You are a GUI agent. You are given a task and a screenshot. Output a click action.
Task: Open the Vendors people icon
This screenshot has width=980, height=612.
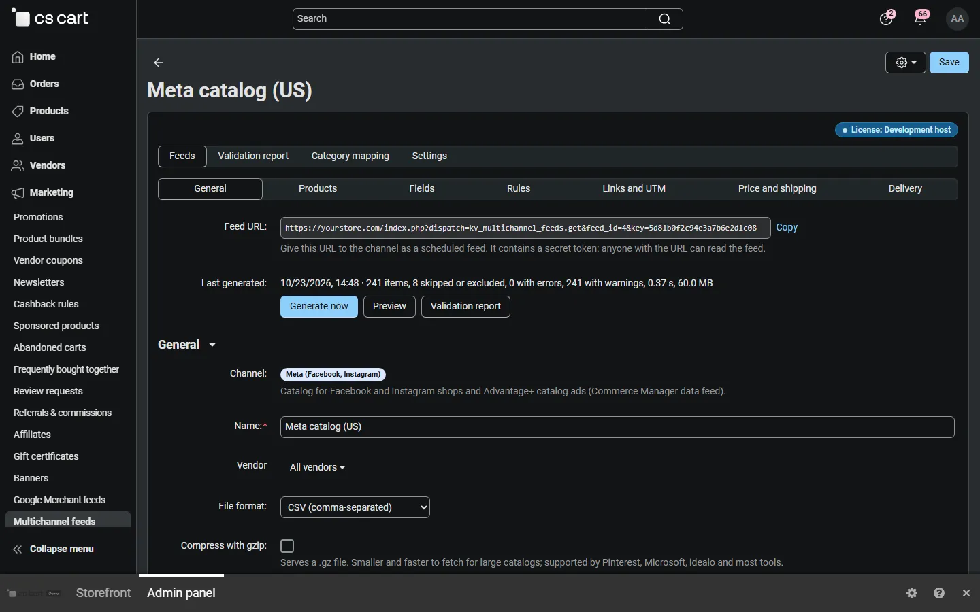pos(18,166)
